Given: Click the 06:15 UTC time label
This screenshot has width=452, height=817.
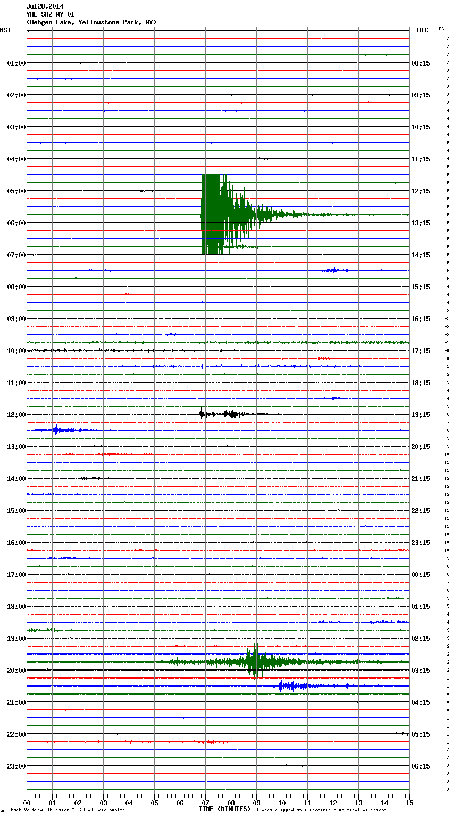Looking at the screenshot, I should 421,766.
